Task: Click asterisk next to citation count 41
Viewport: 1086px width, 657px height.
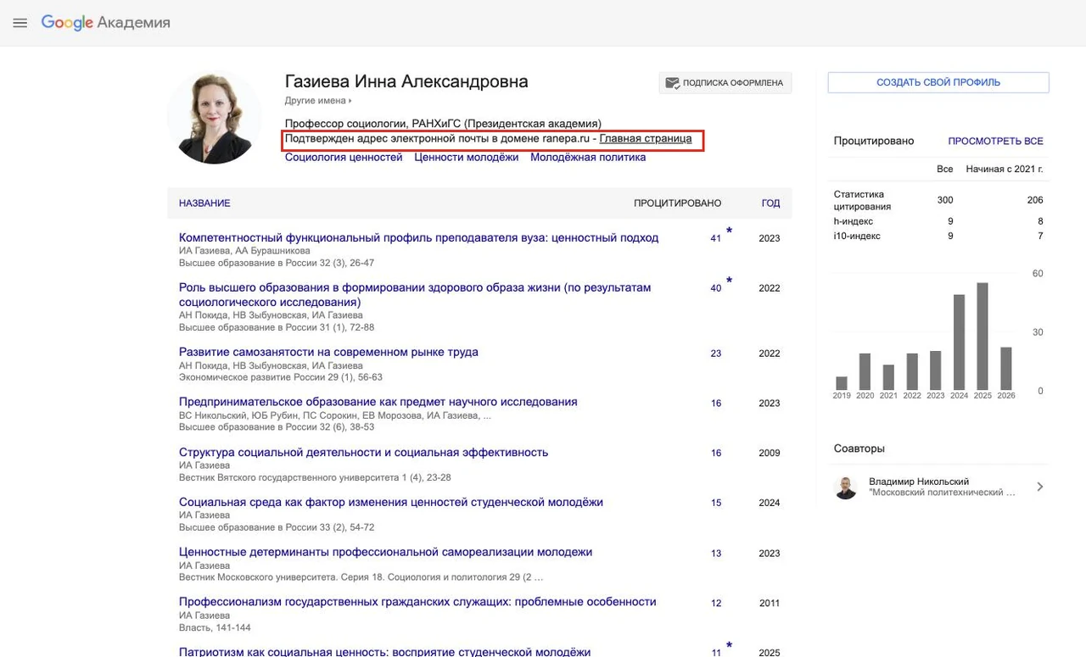Action: [729, 231]
